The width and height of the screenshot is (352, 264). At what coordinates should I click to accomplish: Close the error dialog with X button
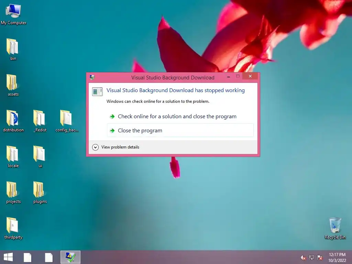250,76
